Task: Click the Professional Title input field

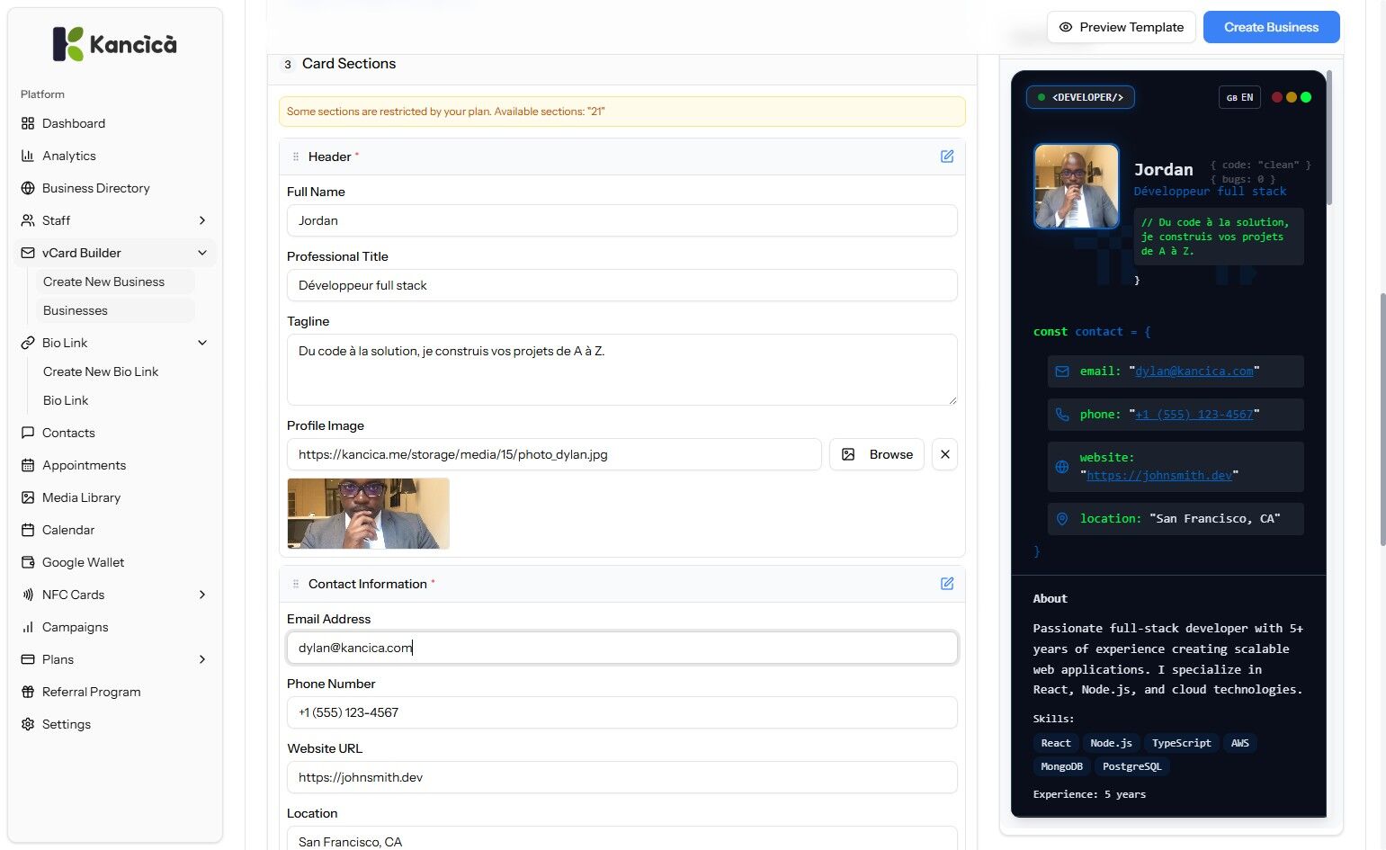Action: point(622,285)
